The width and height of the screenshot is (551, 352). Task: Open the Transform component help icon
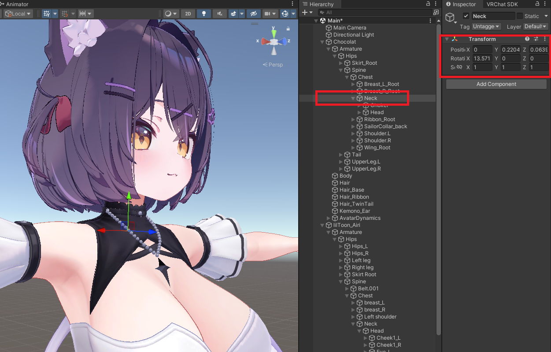[x=527, y=39]
